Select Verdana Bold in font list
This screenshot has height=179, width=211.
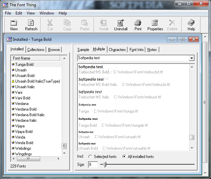coord(26,109)
